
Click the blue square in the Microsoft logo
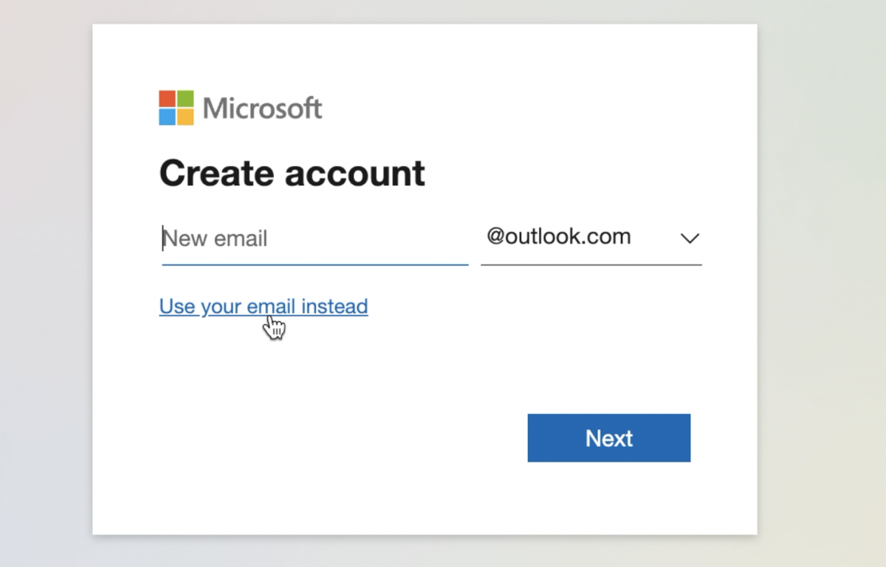[168, 117]
